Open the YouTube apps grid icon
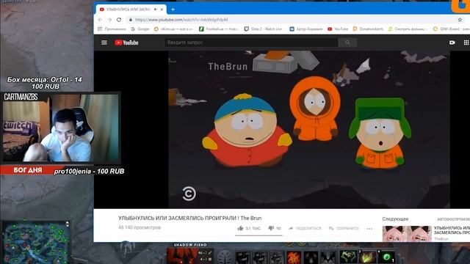This screenshot has height=264, width=470. [x=466, y=43]
